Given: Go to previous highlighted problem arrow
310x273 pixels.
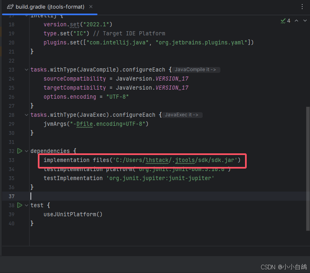Looking at the screenshot, I should click(296, 21).
